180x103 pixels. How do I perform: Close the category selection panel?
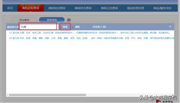[x=170, y=27]
